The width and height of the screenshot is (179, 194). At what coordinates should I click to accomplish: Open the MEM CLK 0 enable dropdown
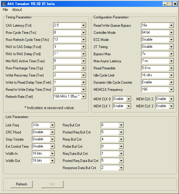coord(129,99)
